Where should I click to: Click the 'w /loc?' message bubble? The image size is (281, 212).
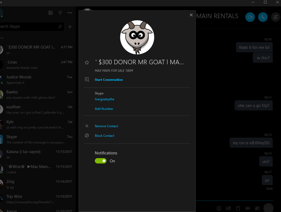pyautogui.click(x=263, y=58)
